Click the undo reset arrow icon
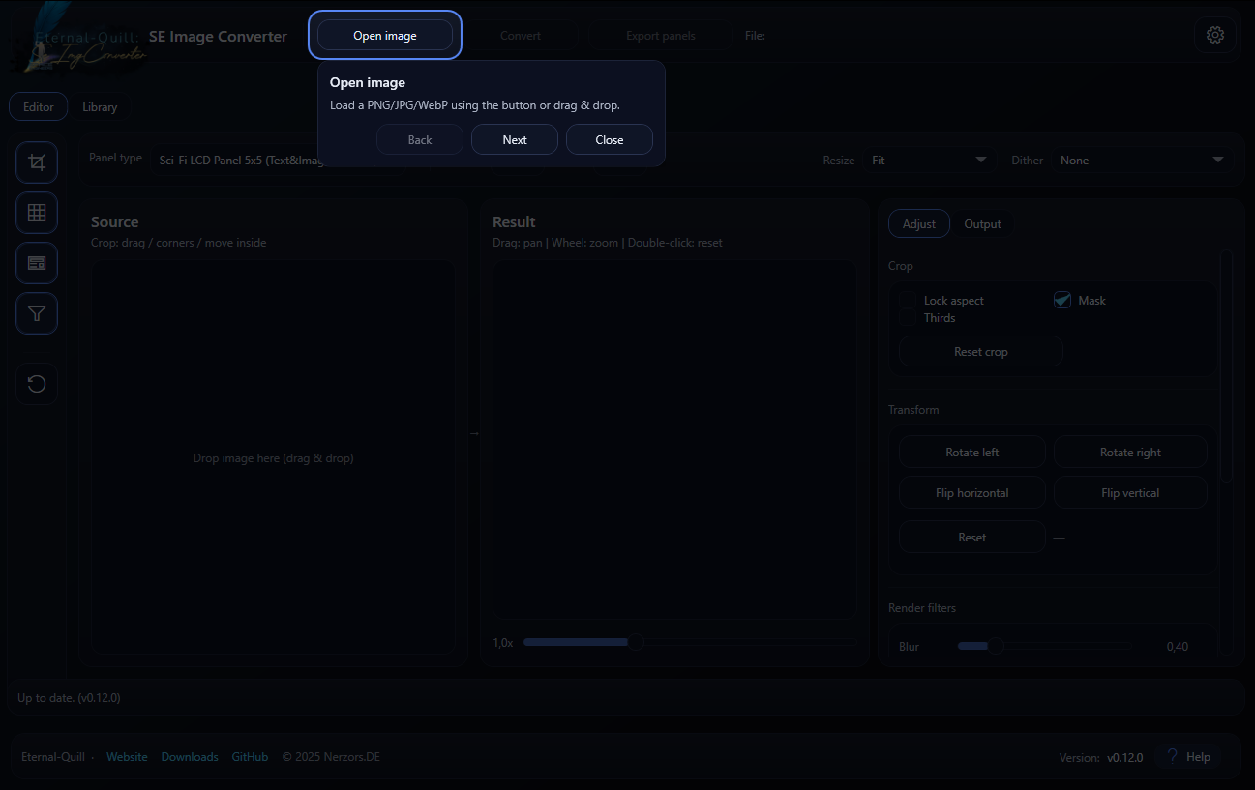Viewport: 1255px width, 790px height. [37, 384]
